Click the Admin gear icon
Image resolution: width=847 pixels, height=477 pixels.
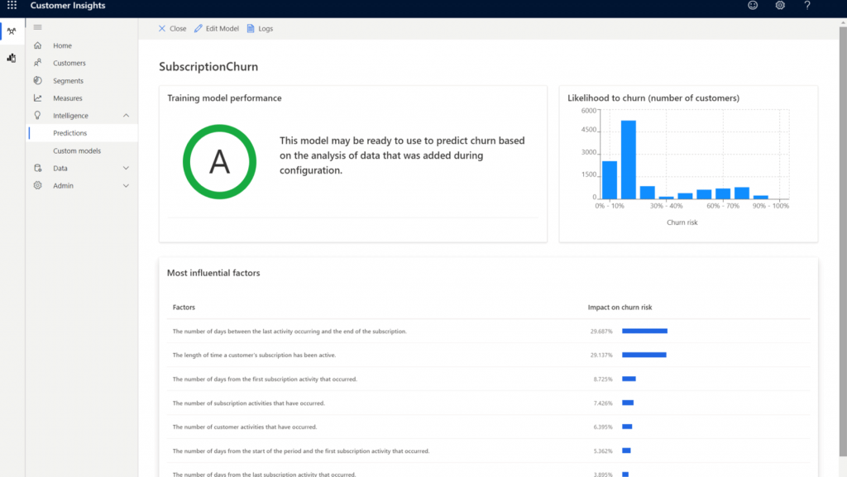[x=37, y=185]
